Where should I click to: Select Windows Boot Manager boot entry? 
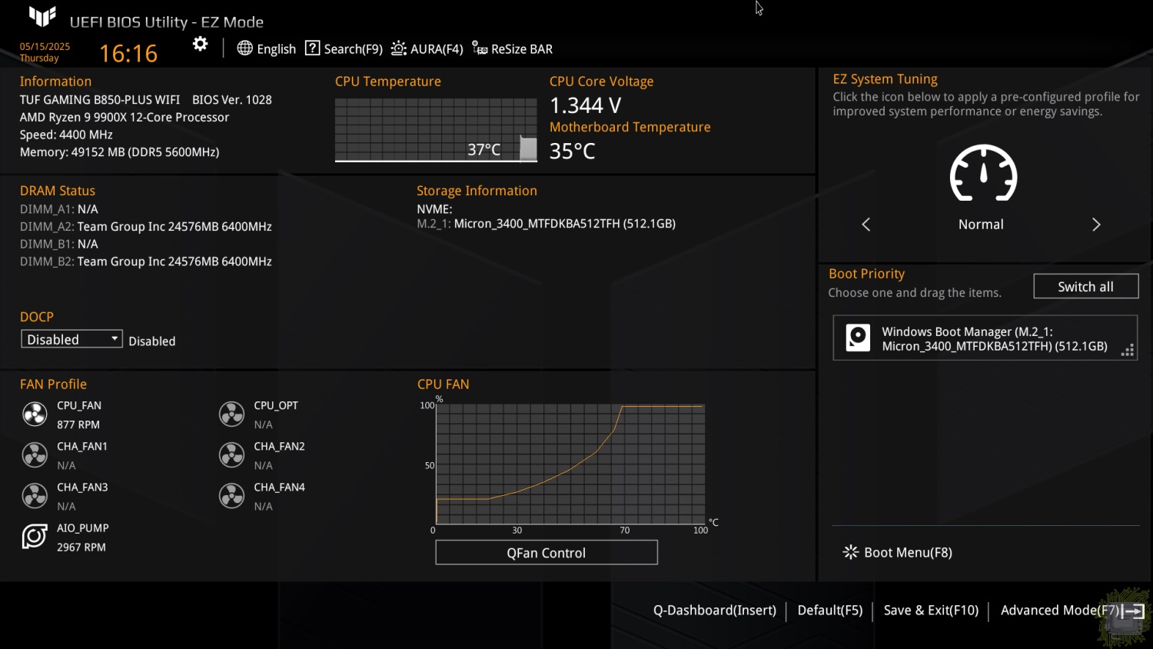coord(985,338)
